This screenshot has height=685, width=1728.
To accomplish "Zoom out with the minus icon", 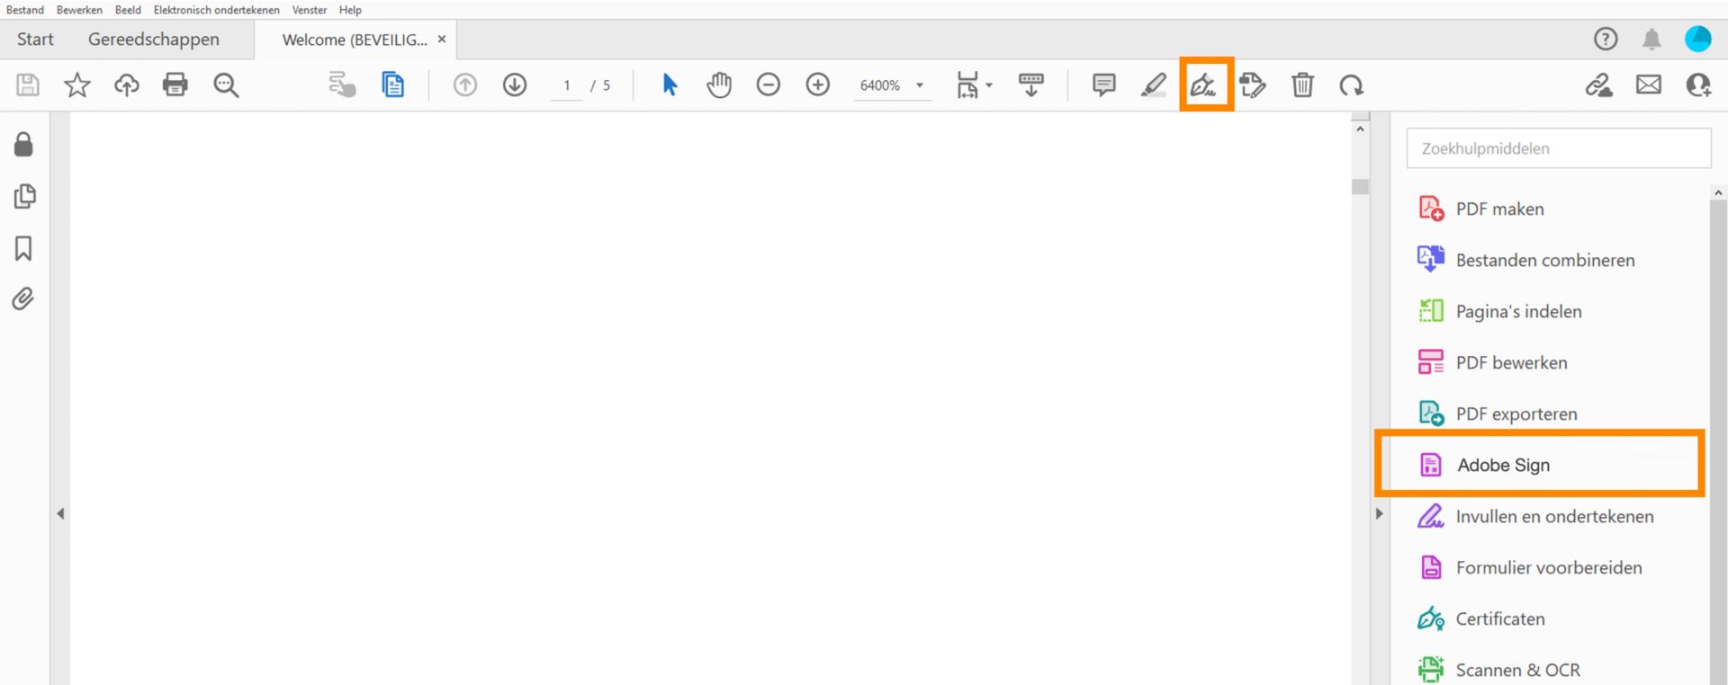I will click(x=769, y=85).
